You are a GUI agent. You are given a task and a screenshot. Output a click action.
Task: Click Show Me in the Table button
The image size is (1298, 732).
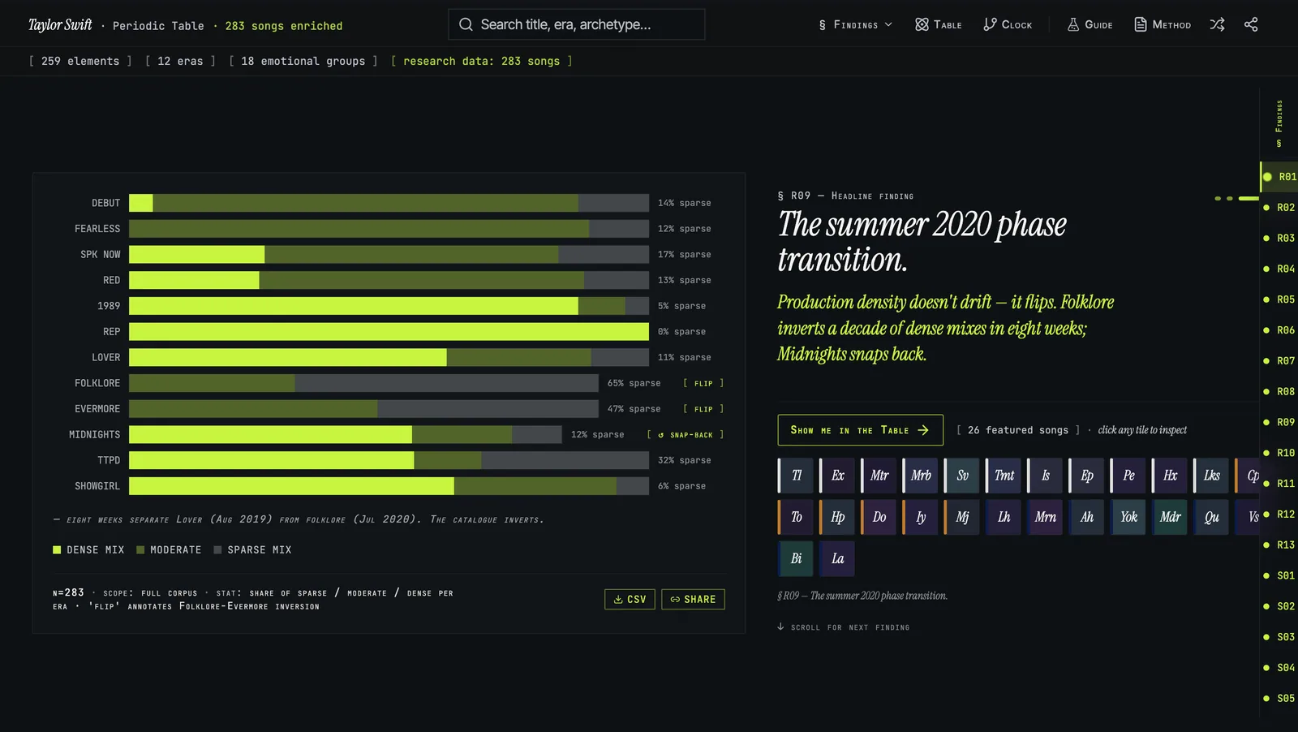click(860, 430)
